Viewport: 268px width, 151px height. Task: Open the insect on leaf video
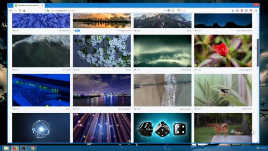223,90
